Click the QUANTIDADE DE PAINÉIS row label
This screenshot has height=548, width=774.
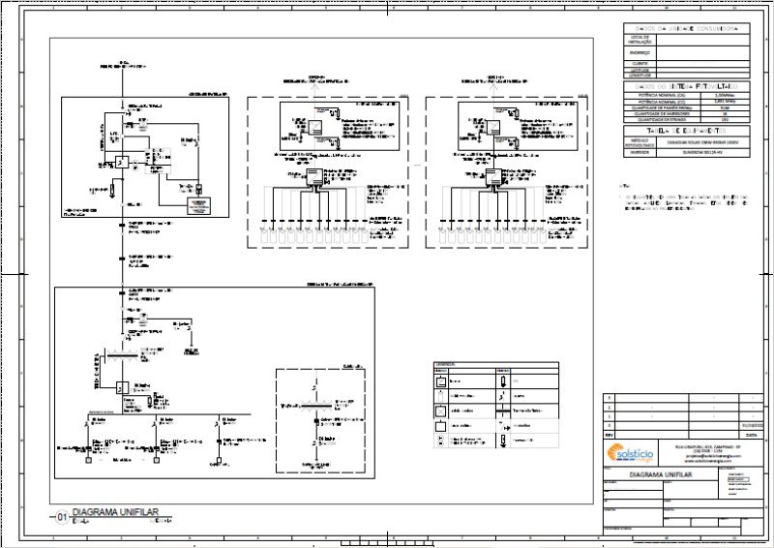[662, 107]
